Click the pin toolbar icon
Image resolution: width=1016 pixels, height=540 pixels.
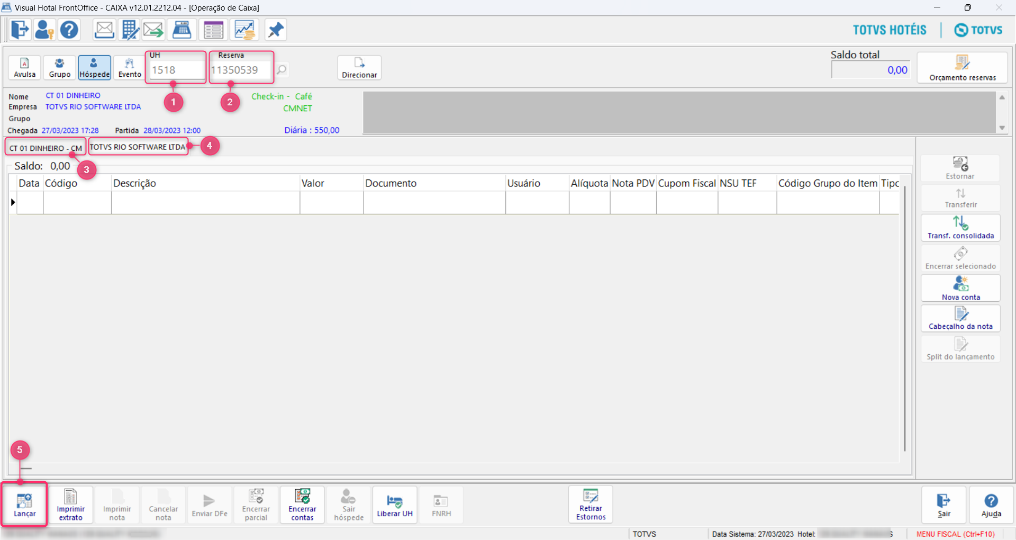pos(275,30)
